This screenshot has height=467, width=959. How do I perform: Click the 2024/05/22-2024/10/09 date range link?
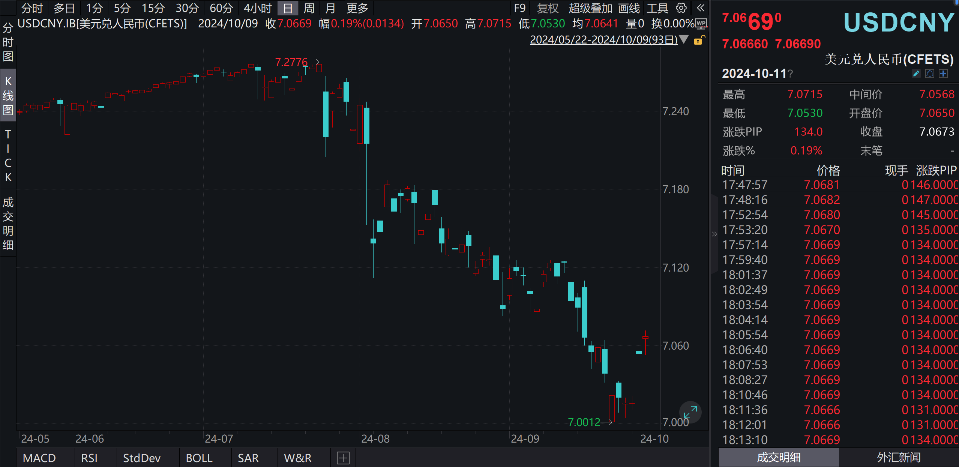pyautogui.click(x=603, y=39)
